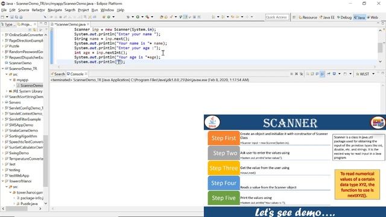Viewport: 386px width, 217px height.
Task: Switch to the Java EE perspective
Action: click(327, 17)
